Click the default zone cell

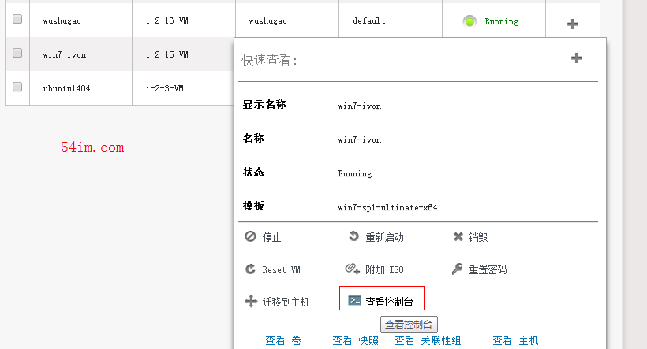[369, 20]
